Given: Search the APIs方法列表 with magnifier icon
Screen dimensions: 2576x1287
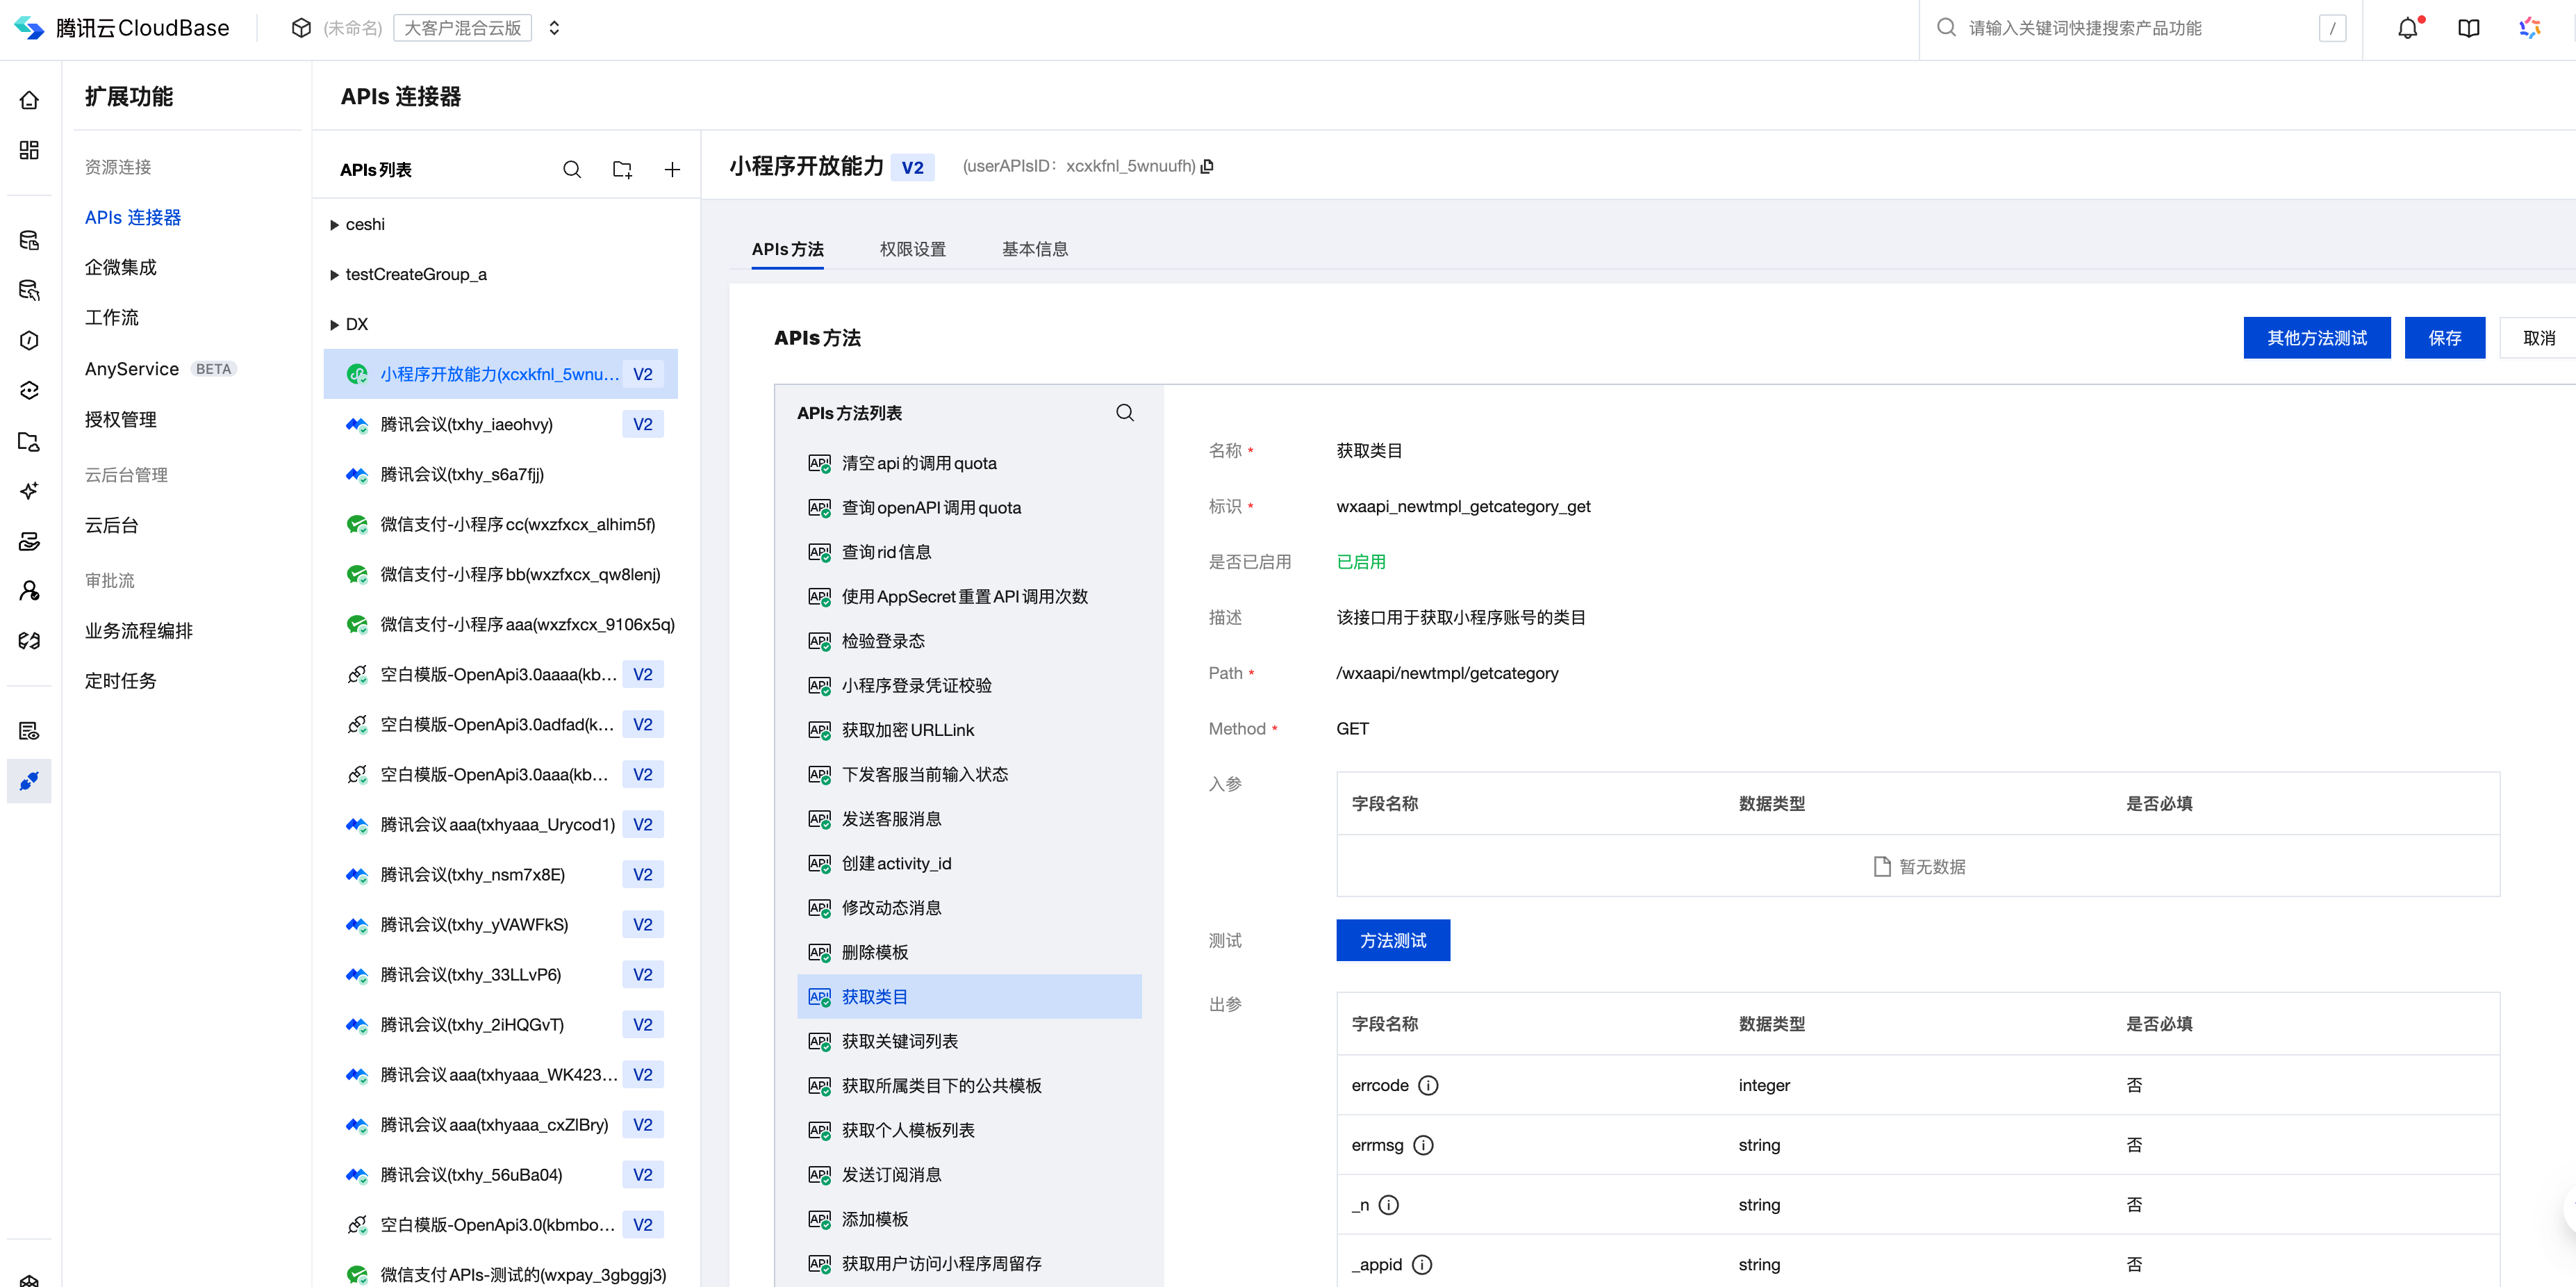Looking at the screenshot, I should click(1125, 413).
